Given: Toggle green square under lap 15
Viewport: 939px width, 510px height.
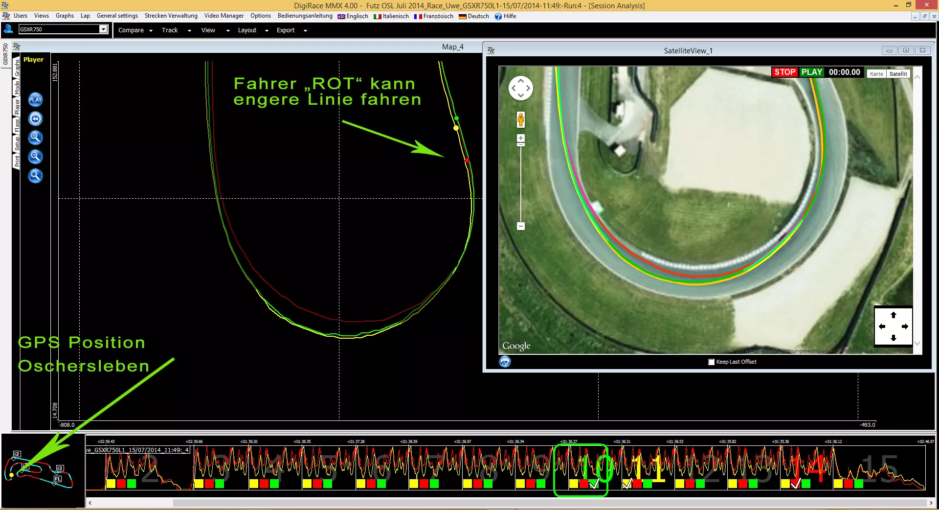Looking at the screenshot, I should click(859, 484).
